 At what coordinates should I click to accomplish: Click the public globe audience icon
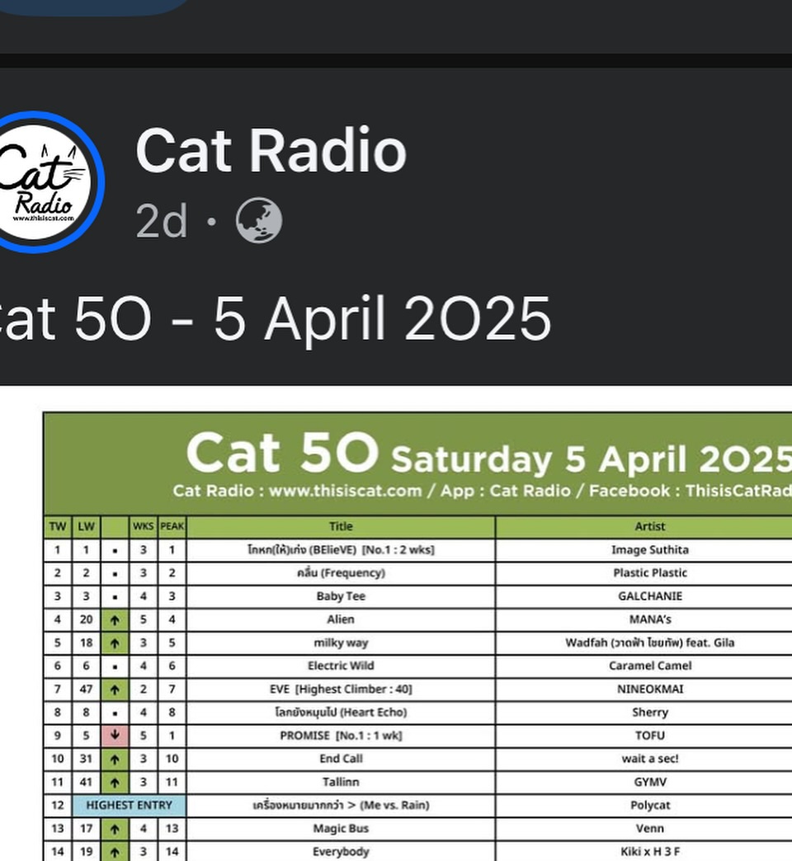pyautogui.click(x=259, y=220)
